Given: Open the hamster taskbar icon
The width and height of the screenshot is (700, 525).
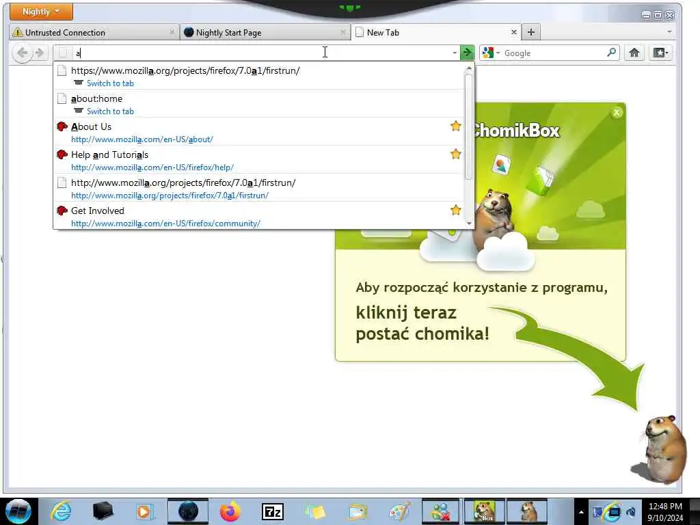Looking at the screenshot, I should tap(527, 511).
